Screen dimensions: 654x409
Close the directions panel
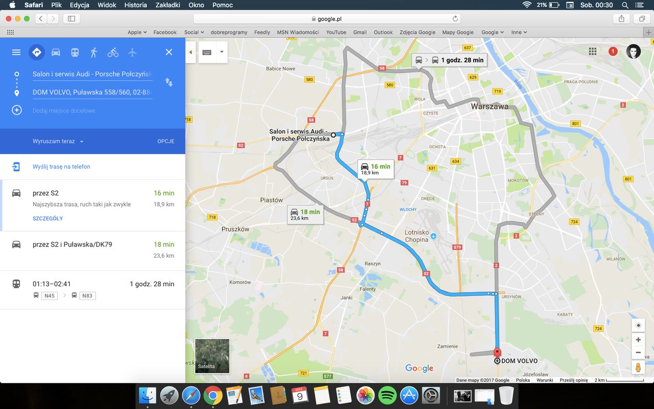point(169,52)
